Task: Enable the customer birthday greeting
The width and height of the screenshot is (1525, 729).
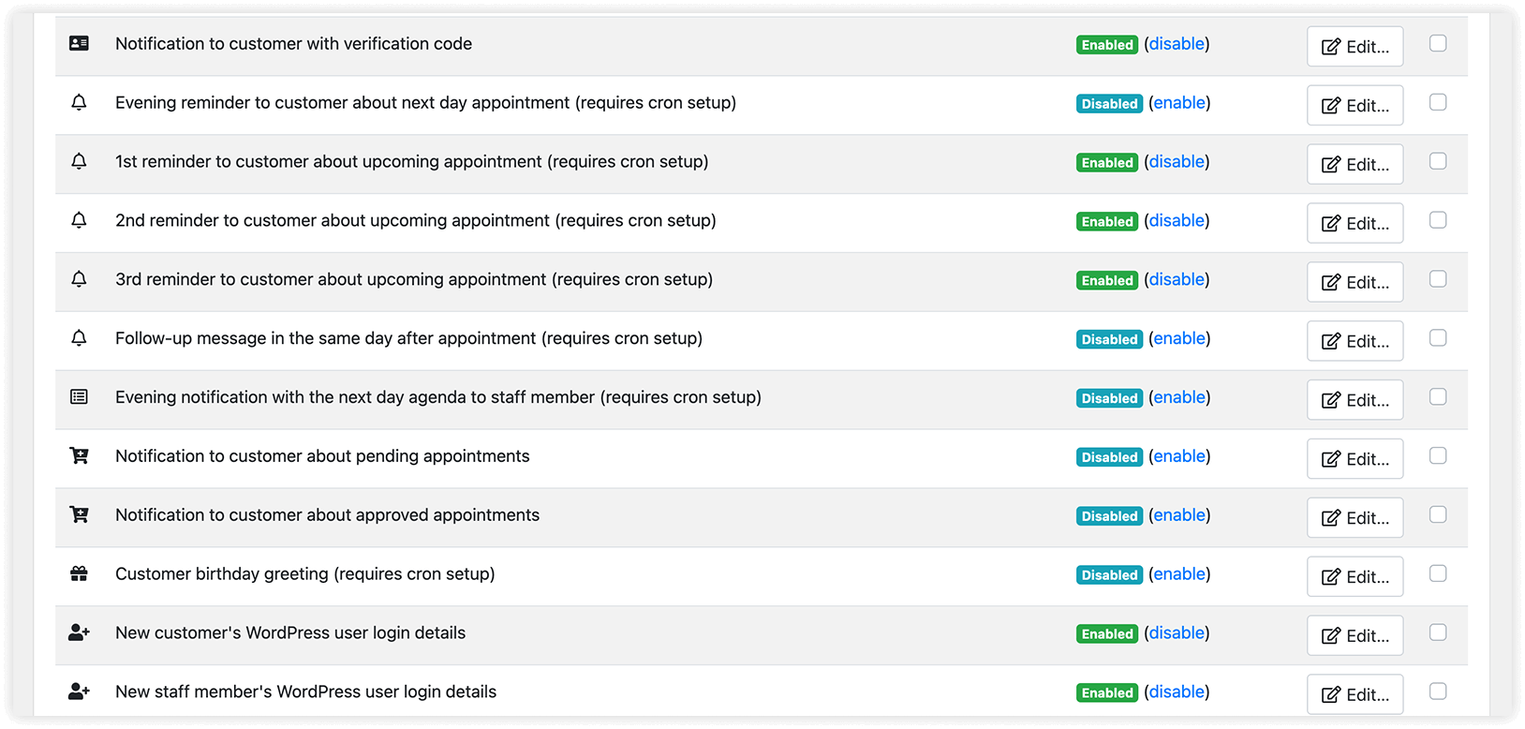Action: click(x=1179, y=574)
